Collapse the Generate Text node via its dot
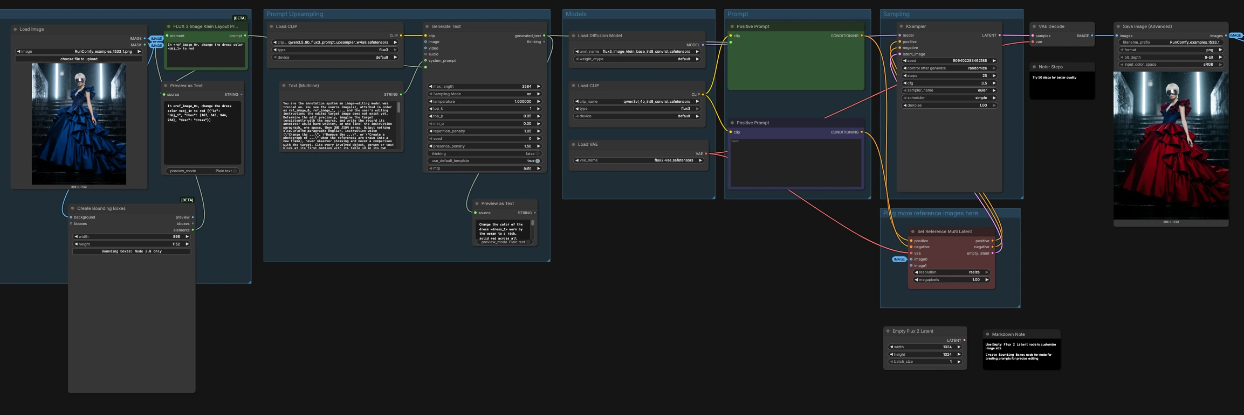Viewport: 1244px width, 415px height. 427,26
